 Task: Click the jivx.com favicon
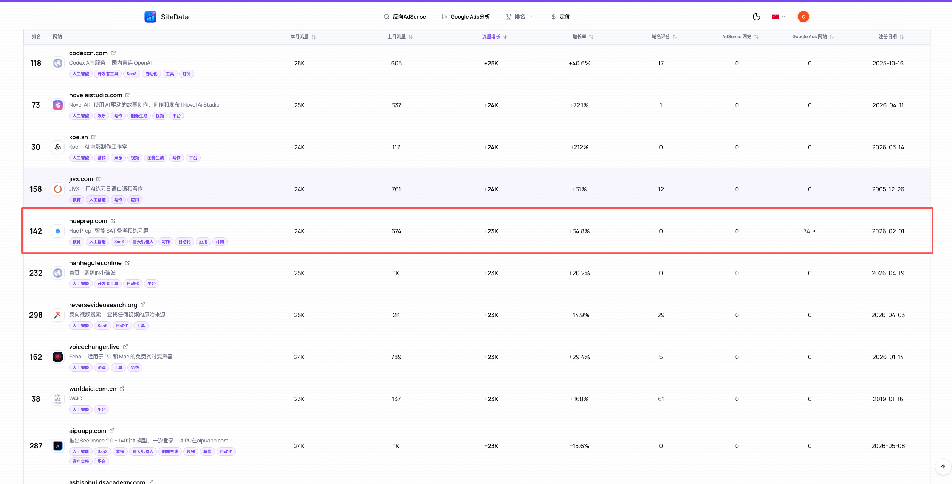(x=58, y=189)
